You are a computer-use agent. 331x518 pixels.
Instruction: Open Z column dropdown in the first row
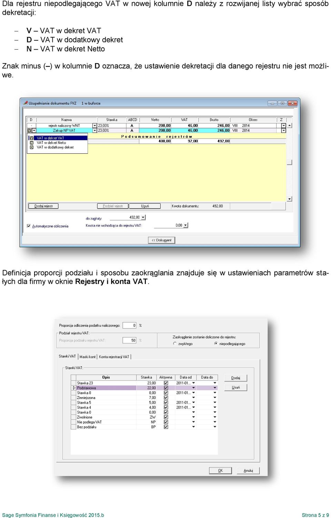point(283,126)
